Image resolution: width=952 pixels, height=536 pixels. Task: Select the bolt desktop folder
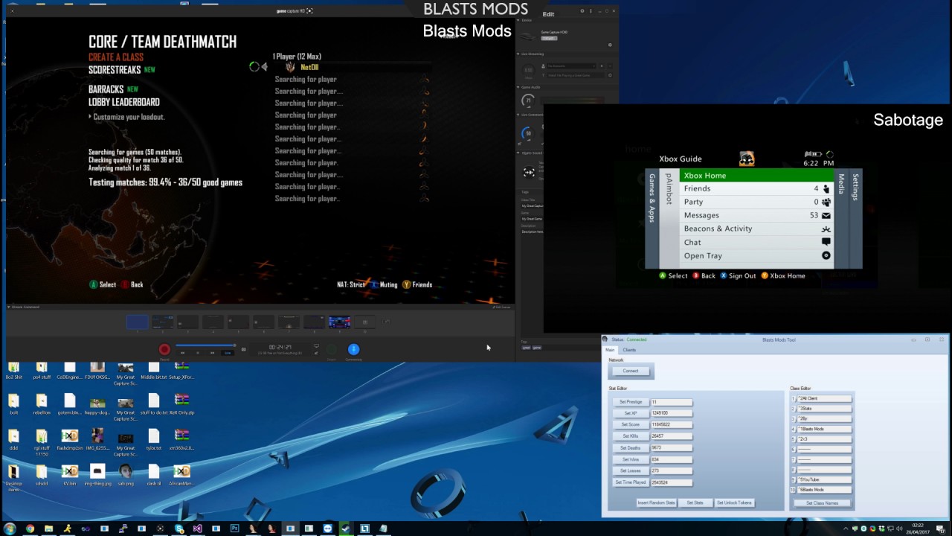pos(13,404)
